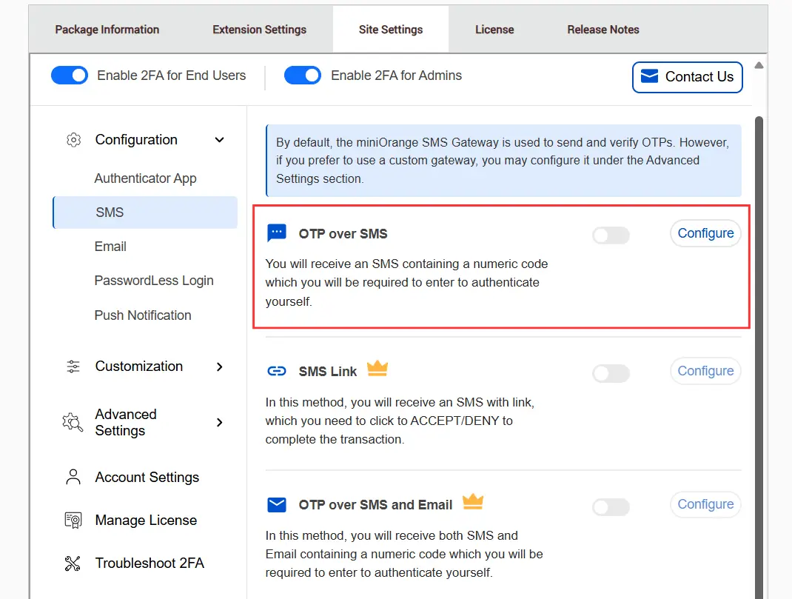Open Account Settings in the sidebar

(x=147, y=478)
